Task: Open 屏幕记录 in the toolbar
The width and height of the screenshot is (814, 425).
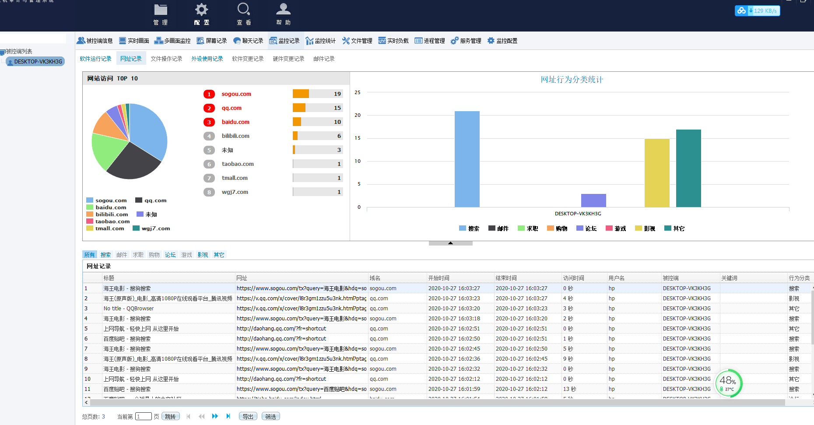Action: (212, 41)
